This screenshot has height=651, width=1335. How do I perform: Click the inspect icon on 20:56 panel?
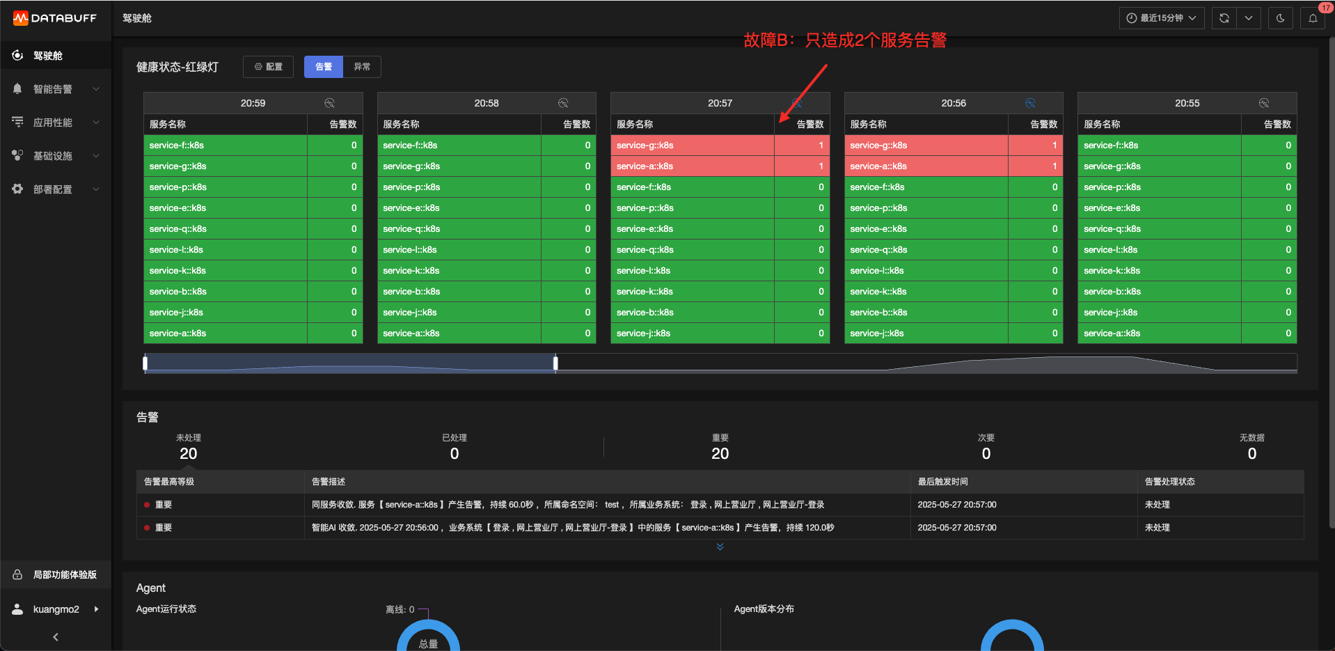[1030, 103]
